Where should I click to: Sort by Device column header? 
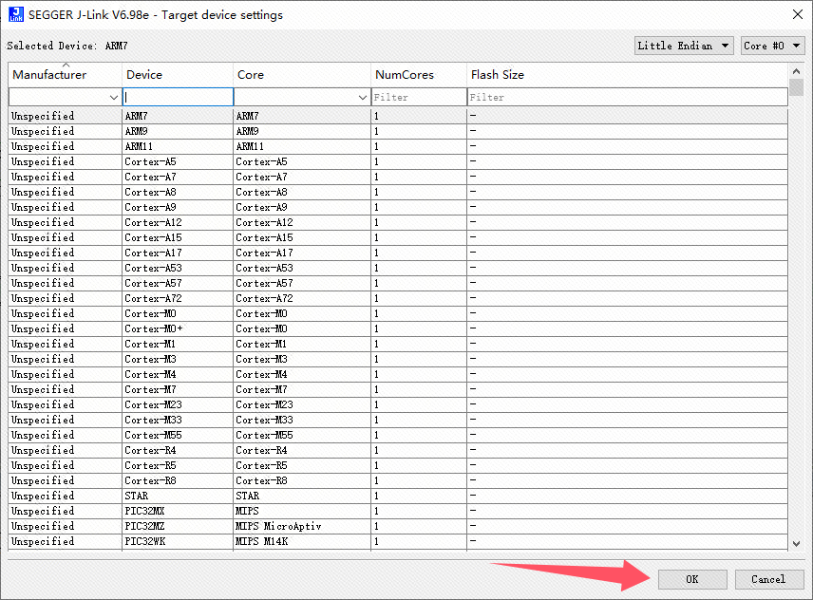(x=178, y=75)
